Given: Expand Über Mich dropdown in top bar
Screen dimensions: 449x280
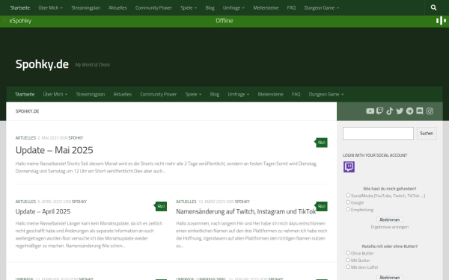Looking at the screenshot, I should coord(51,7).
